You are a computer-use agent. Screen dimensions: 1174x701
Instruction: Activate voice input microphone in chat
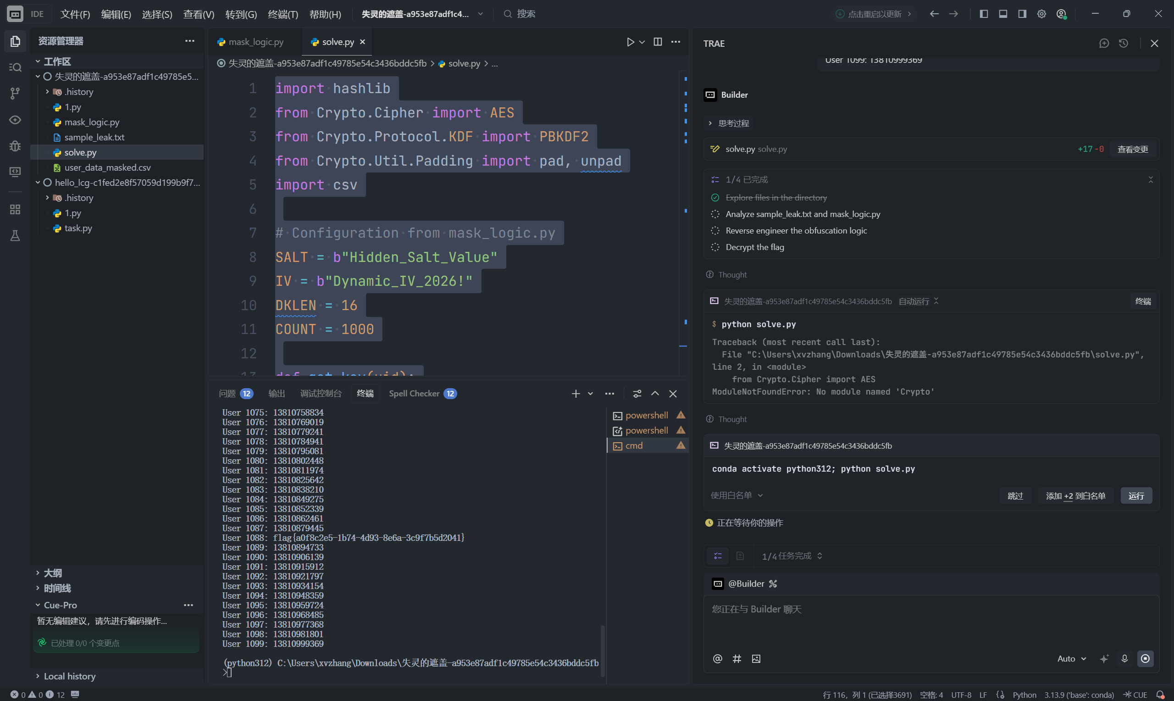pos(1124,658)
